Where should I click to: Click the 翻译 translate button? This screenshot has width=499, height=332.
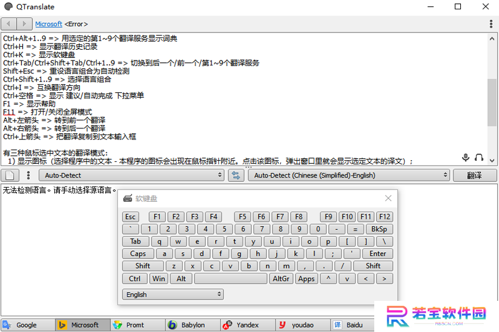475,176
